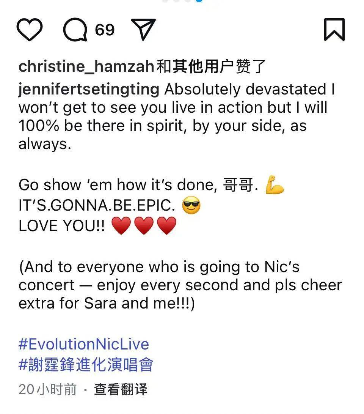Select a middle gray carousel dot
This screenshot has height=414, width=364.
tap(176, 2)
